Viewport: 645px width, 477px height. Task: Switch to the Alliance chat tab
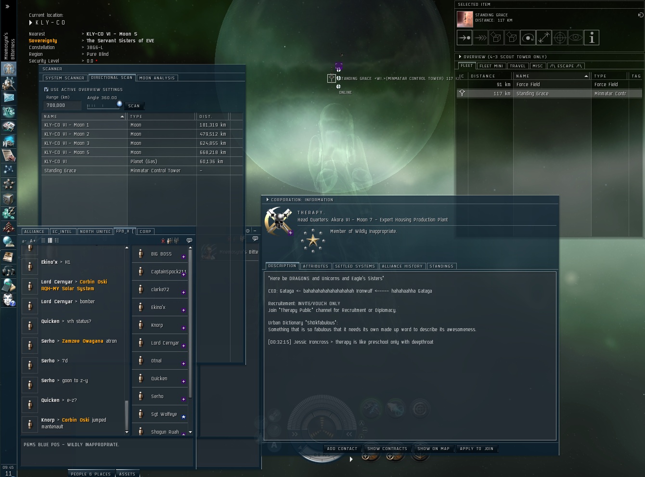point(35,232)
